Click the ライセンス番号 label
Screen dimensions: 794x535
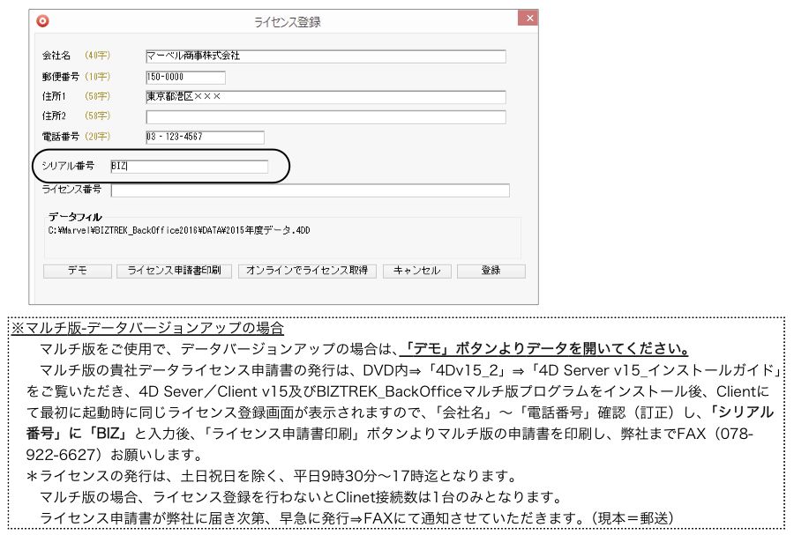coord(71,189)
